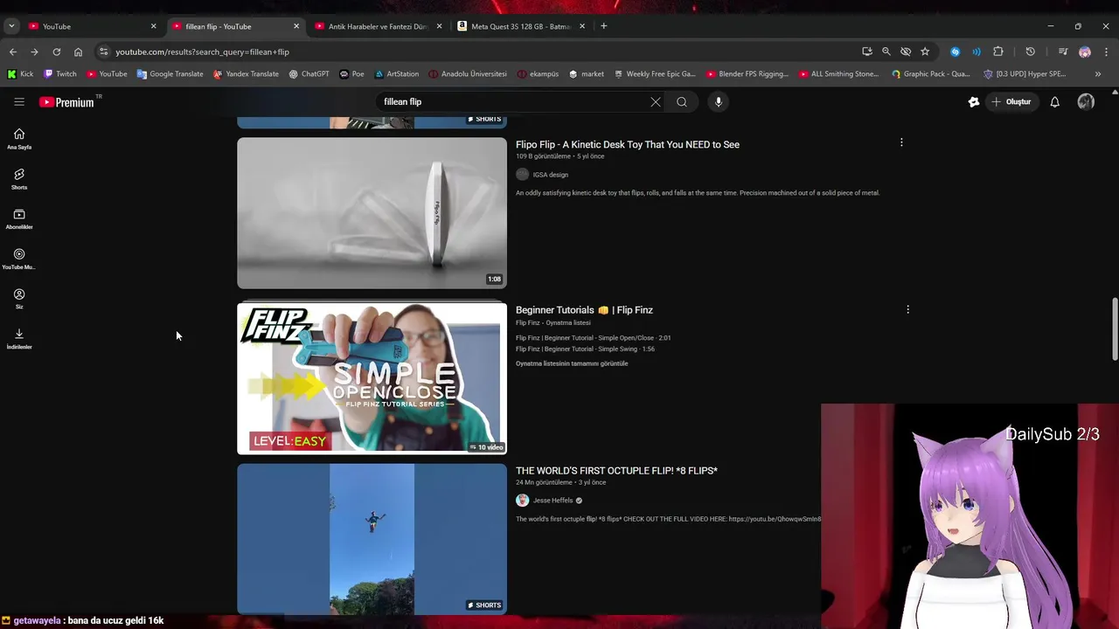Open ArtStation bookmark
The width and height of the screenshot is (1119, 629).
(396, 74)
